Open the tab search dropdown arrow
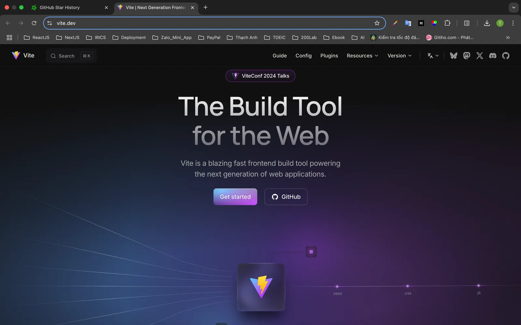Screen dimensions: 521x325 [x=514, y=7]
